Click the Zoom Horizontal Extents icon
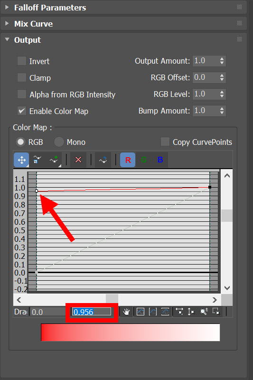The height and width of the screenshot is (380, 253). 153,312
